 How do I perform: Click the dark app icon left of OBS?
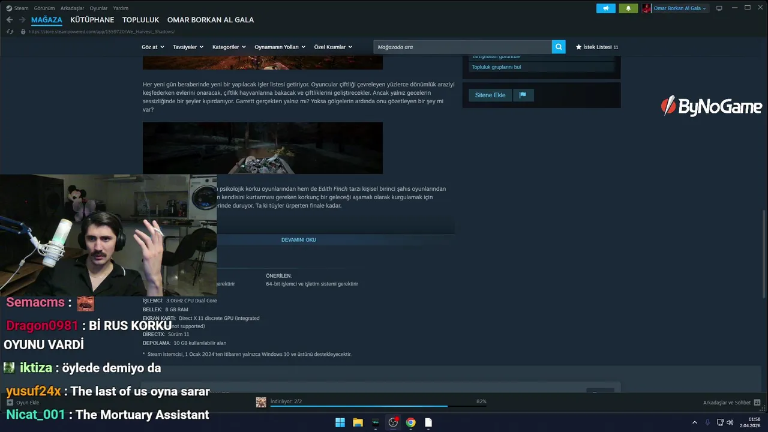pos(376,422)
